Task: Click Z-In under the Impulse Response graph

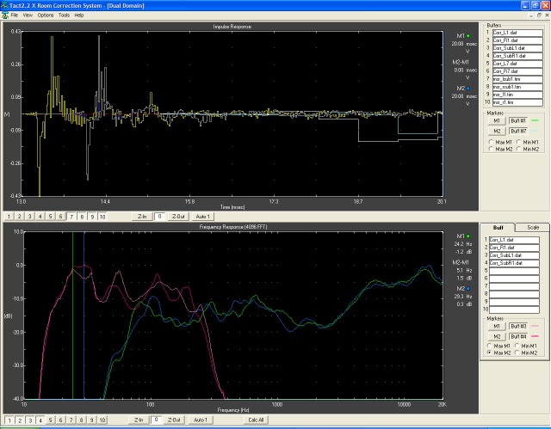Action: pyautogui.click(x=142, y=217)
